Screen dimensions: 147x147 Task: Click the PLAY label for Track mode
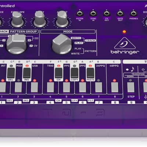79,43
